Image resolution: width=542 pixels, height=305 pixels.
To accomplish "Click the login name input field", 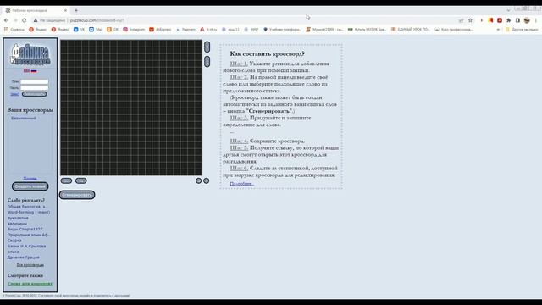I will (x=34, y=82).
